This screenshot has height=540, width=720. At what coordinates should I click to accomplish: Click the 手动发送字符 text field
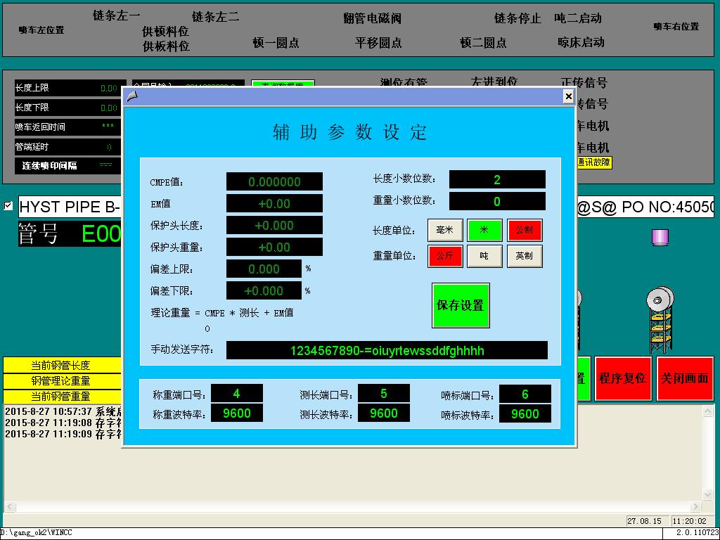tap(387, 350)
